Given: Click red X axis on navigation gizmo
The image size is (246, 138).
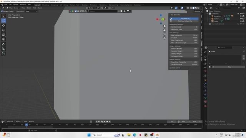Looking at the screenshot, I should 157,19.
